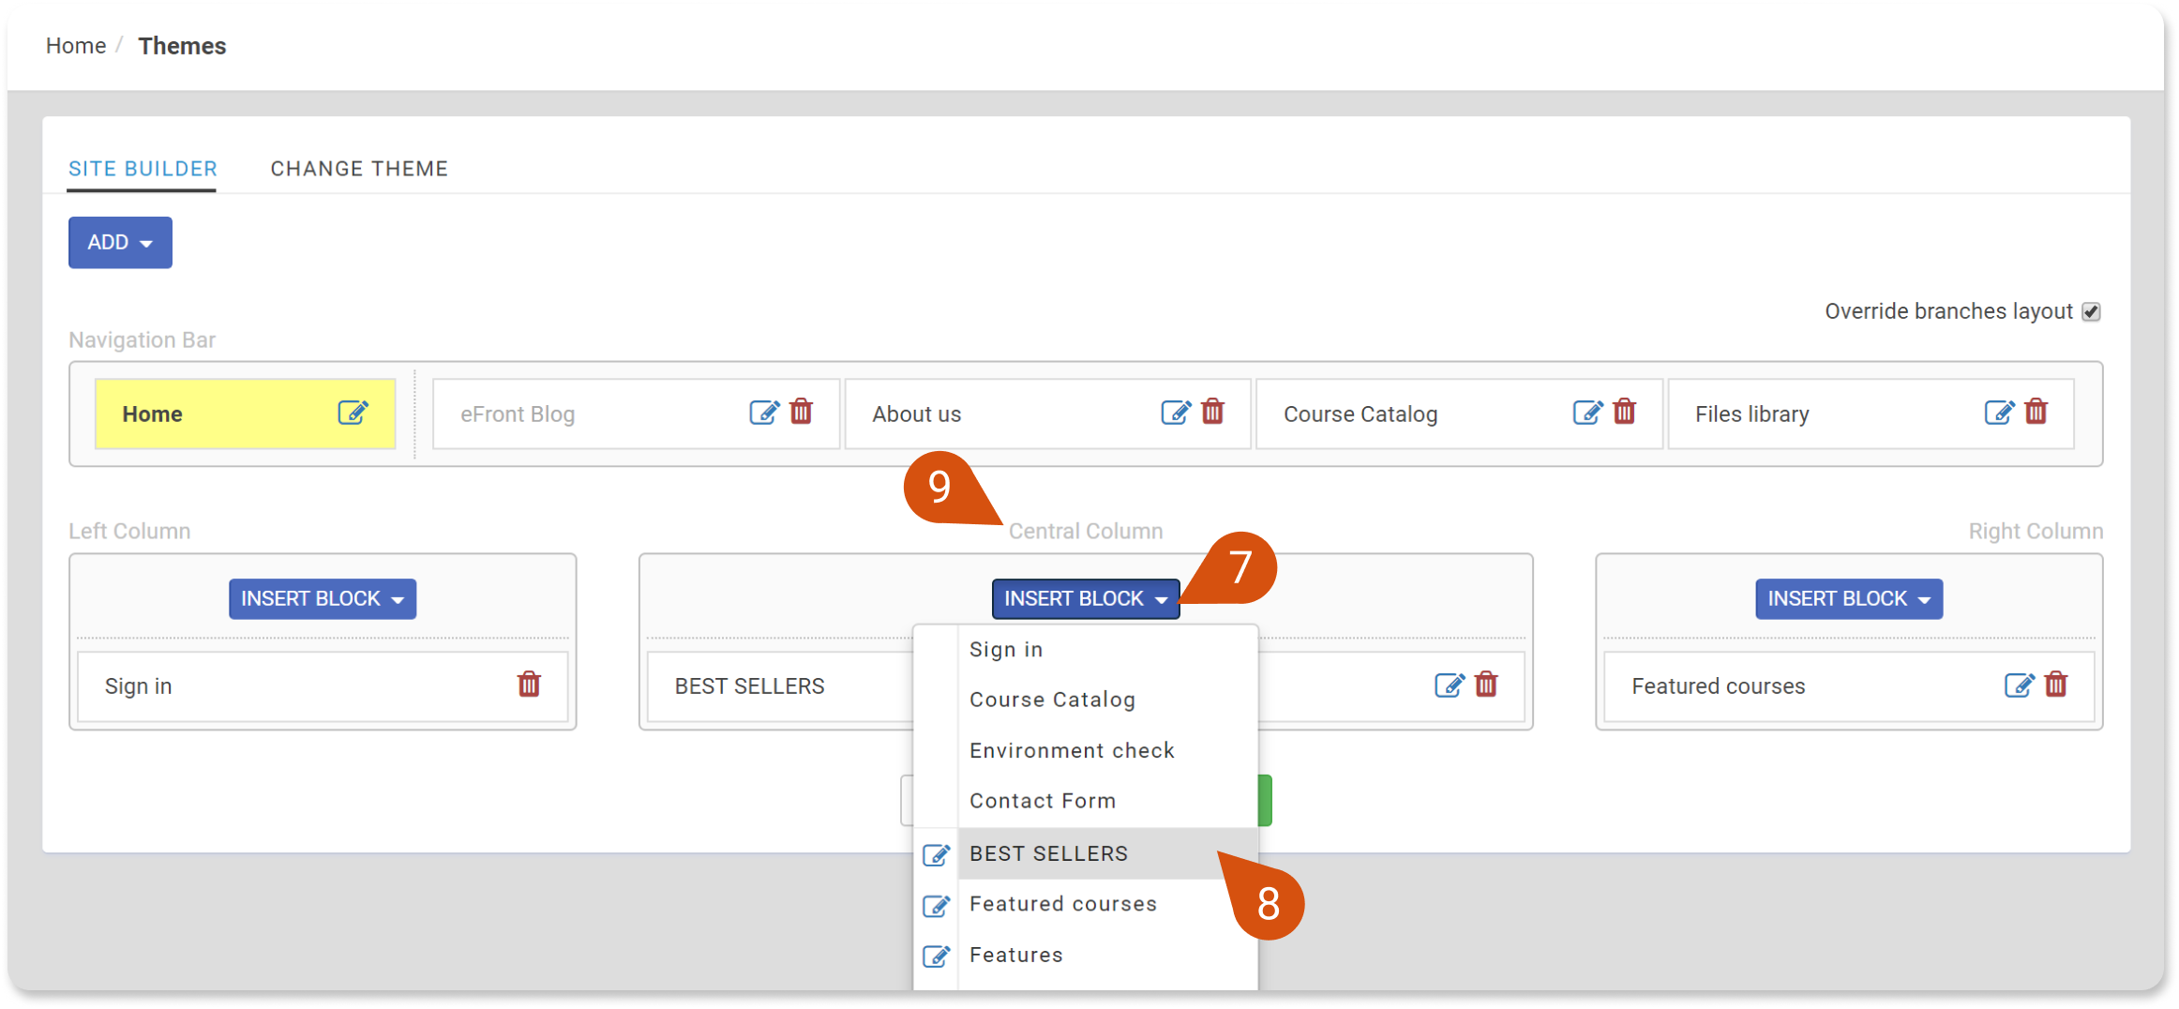Click the yellow Home navigation block
Screen dimensions: 2179x1009
245,414
